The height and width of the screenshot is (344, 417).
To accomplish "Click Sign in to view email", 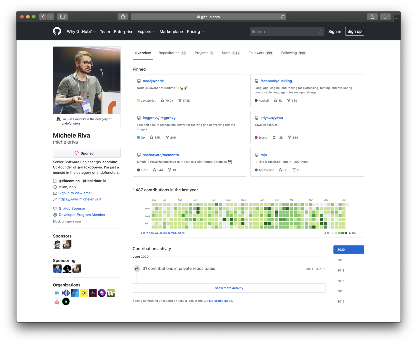I will point(75,193).
